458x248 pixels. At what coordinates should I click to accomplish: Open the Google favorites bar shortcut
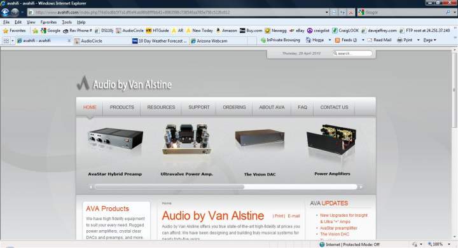pyautogui.click(x=50, y=31)
